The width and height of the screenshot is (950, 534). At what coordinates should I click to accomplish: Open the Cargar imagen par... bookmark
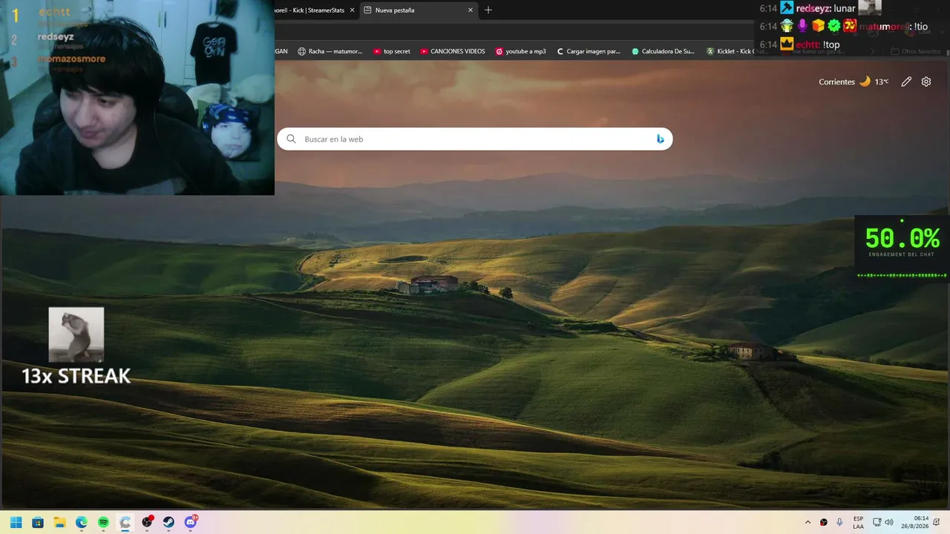[x=588, y=51]
